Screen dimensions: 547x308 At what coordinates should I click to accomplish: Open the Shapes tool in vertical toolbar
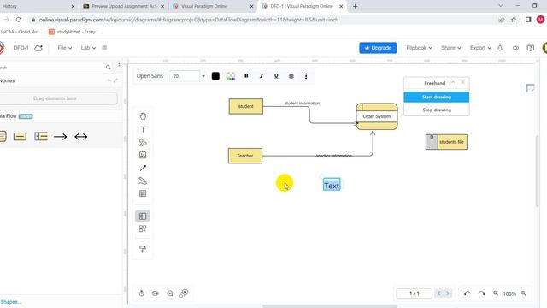(x=143, y=142)
